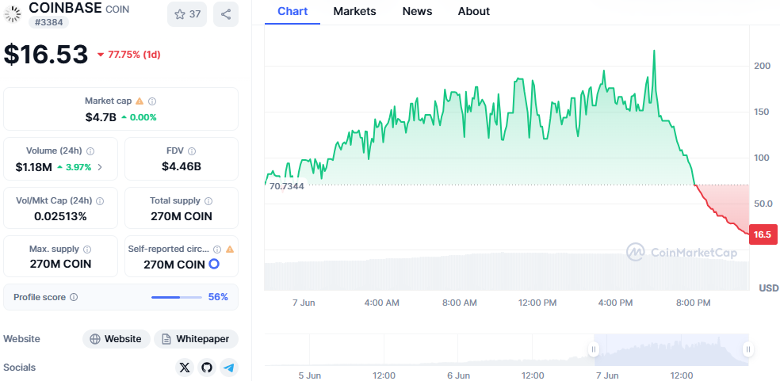Open the GitHub social icon
This screenshot has width=780, height=381.
click(x=207, y=368)
